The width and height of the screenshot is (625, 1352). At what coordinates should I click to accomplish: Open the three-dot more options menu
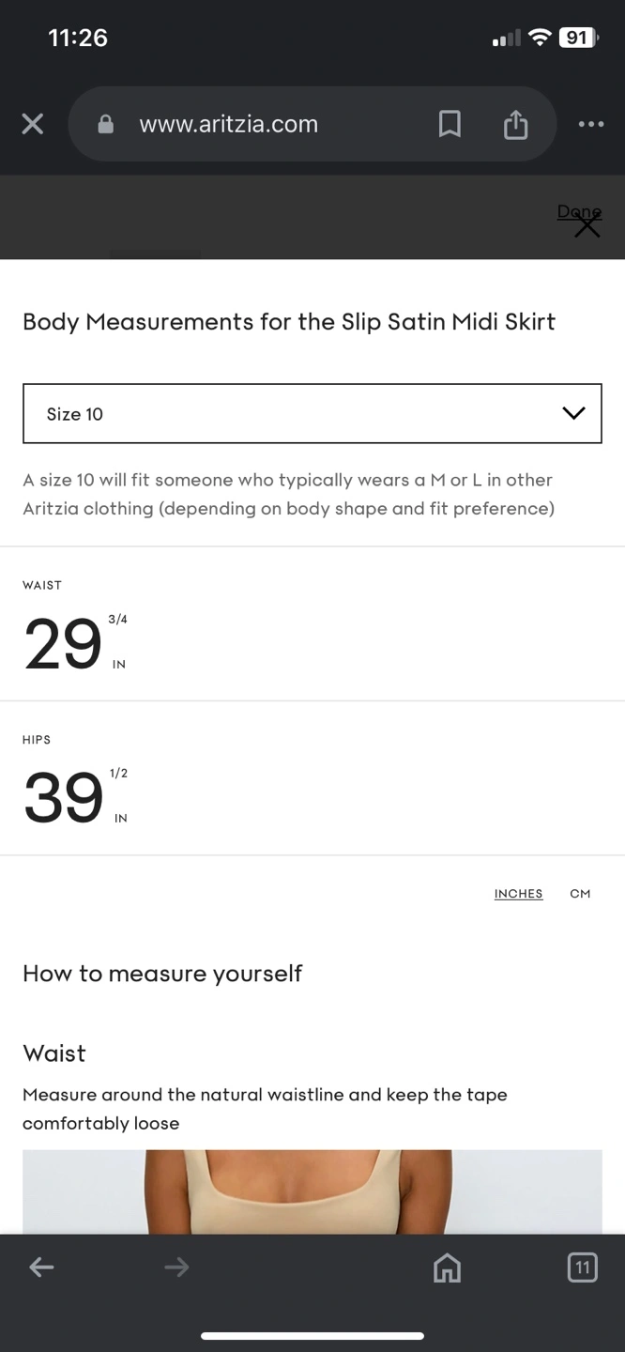pos(591,124)
